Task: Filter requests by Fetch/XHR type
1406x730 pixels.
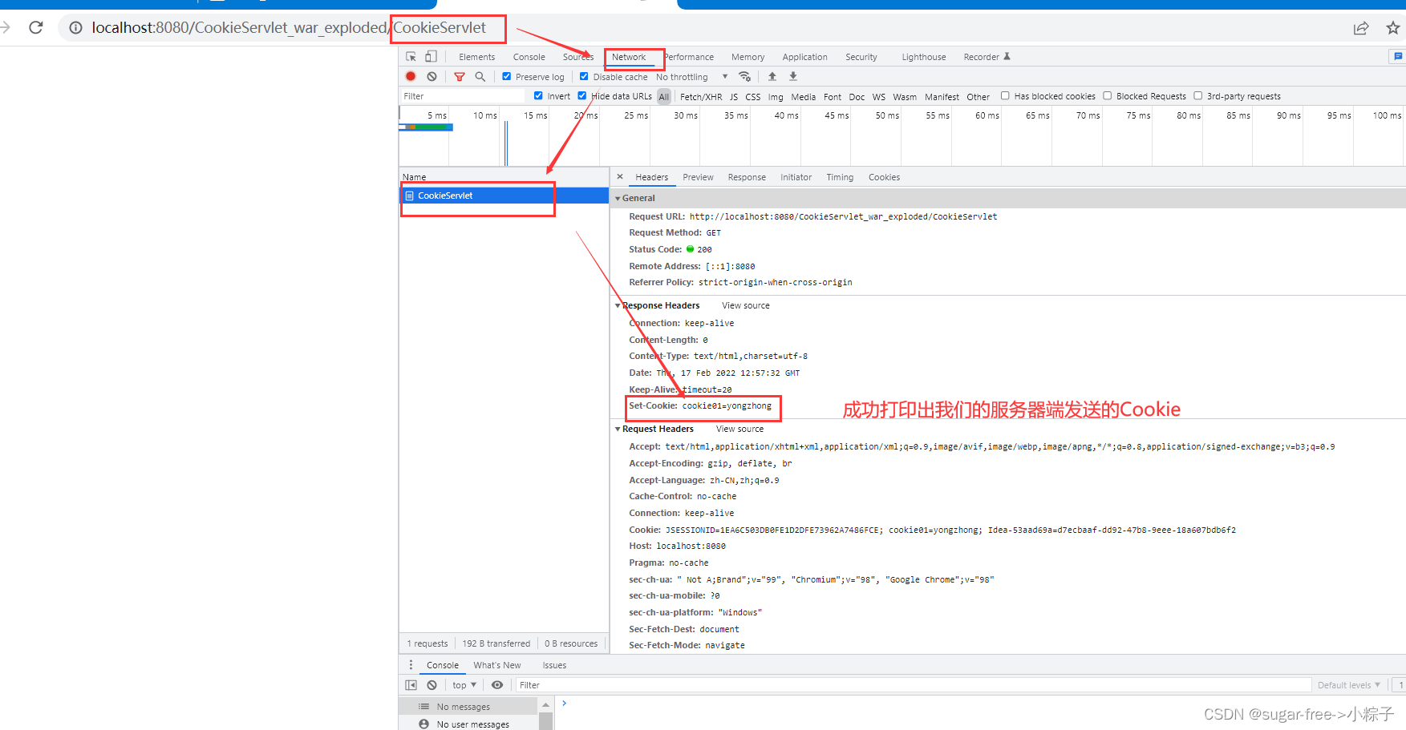Action: (x=701, y=97)
